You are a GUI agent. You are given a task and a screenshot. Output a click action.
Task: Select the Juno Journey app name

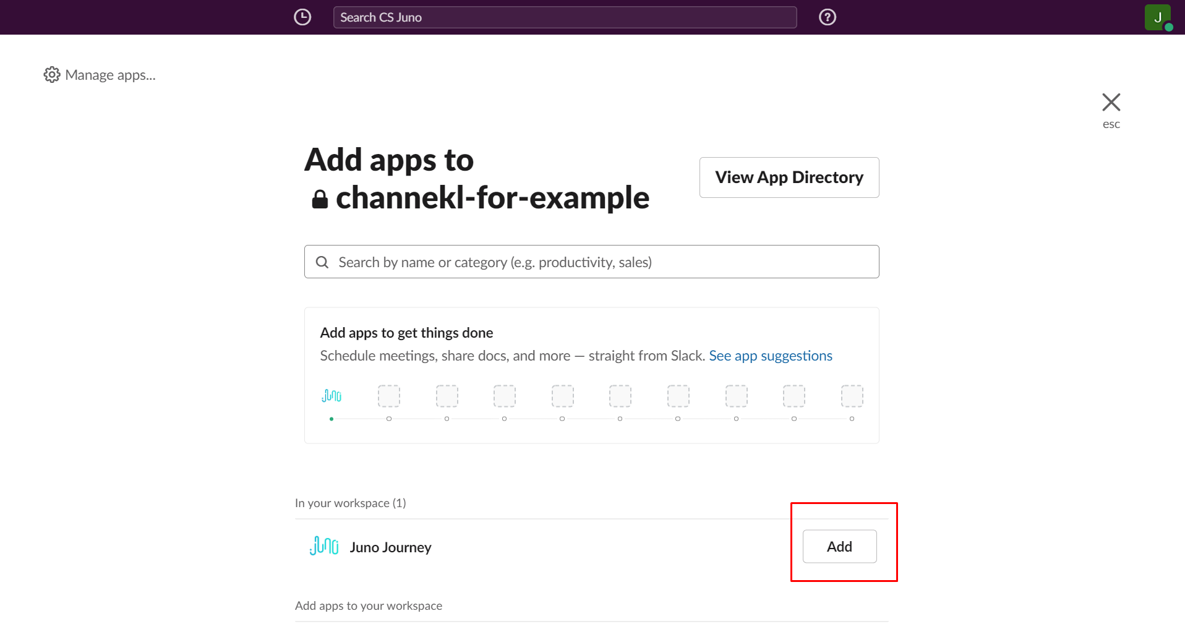click(x=390, y=547)
